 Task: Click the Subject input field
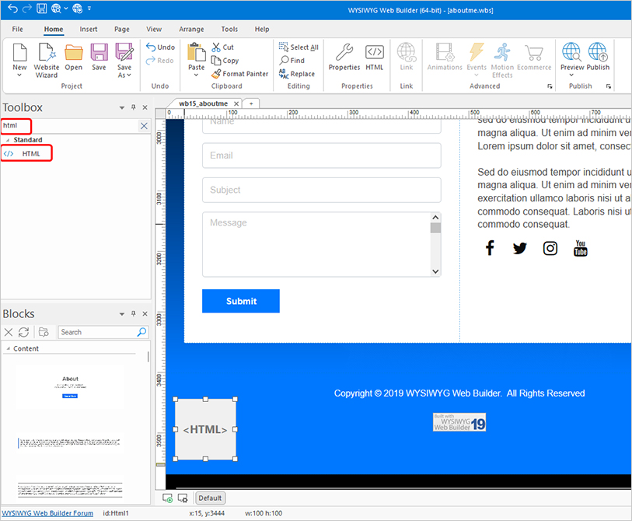pos(322,190)
